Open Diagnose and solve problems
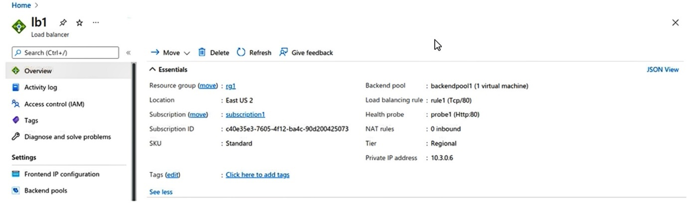The height and width of the screenshot is (203, 687). pyautogui.click(x=67, y=137)
